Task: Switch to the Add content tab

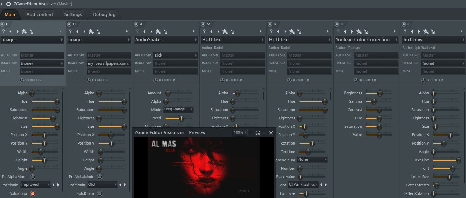Action: click(40, 14)
